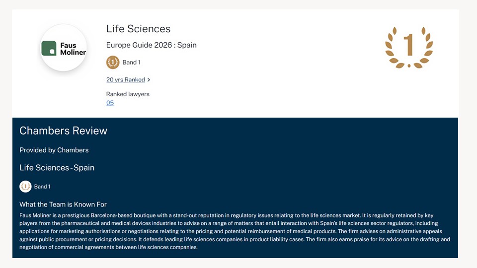Click the first line of the team description
Screen dimensions: 477x268
[x=226, y=215]
